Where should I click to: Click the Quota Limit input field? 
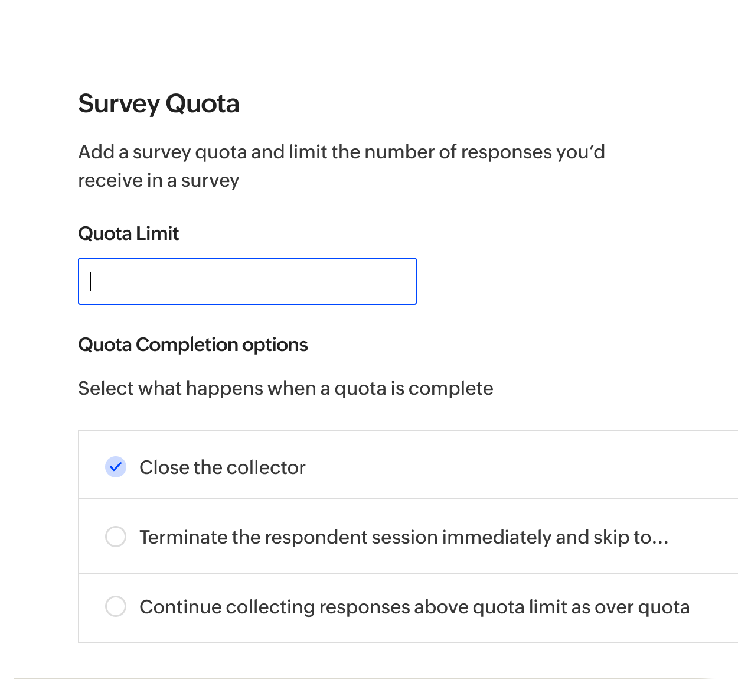247,281
